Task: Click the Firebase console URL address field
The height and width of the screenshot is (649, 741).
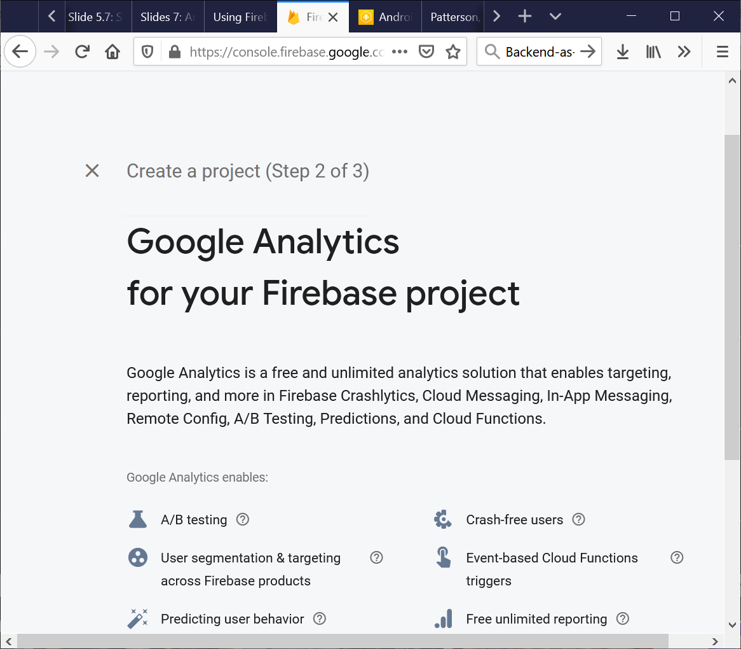Action: (286, 52)
